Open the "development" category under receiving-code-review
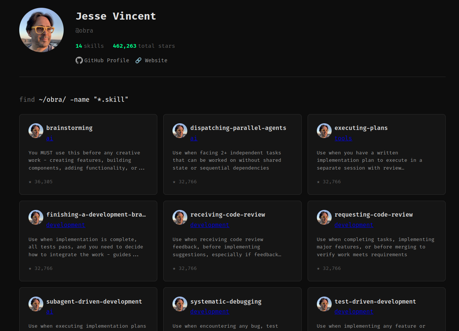Screen dimensions: 459x331 [210, 225]
